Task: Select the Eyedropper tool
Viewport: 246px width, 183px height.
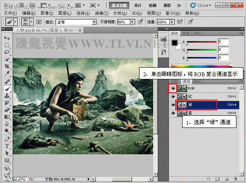Action: (x=7, y=73)
